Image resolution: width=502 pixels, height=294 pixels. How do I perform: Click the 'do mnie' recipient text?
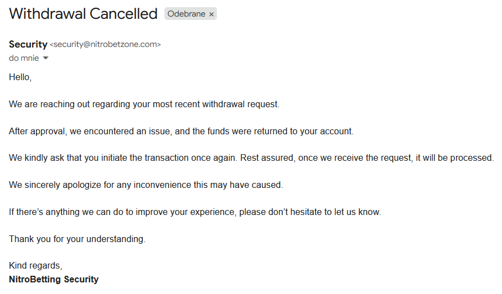[x=24, y=58]
